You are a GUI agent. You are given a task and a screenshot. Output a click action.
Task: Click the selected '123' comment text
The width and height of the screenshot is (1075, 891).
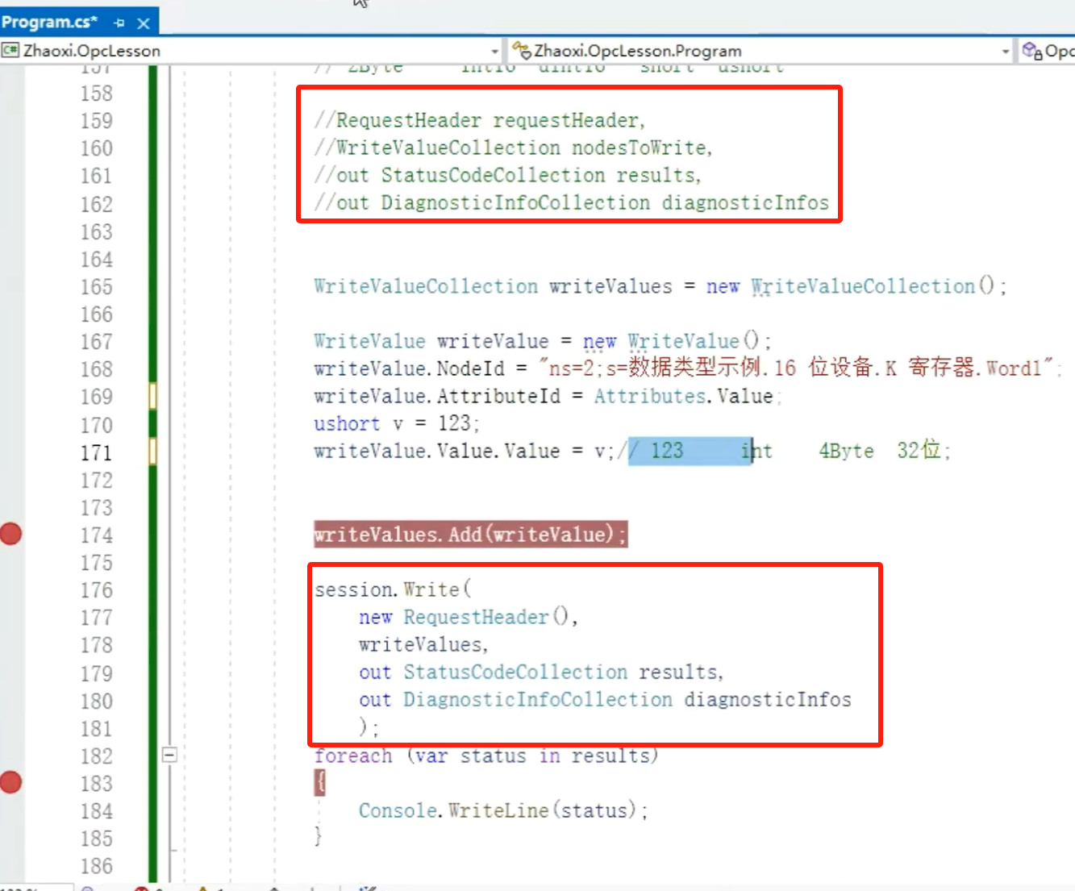[667, 451]
